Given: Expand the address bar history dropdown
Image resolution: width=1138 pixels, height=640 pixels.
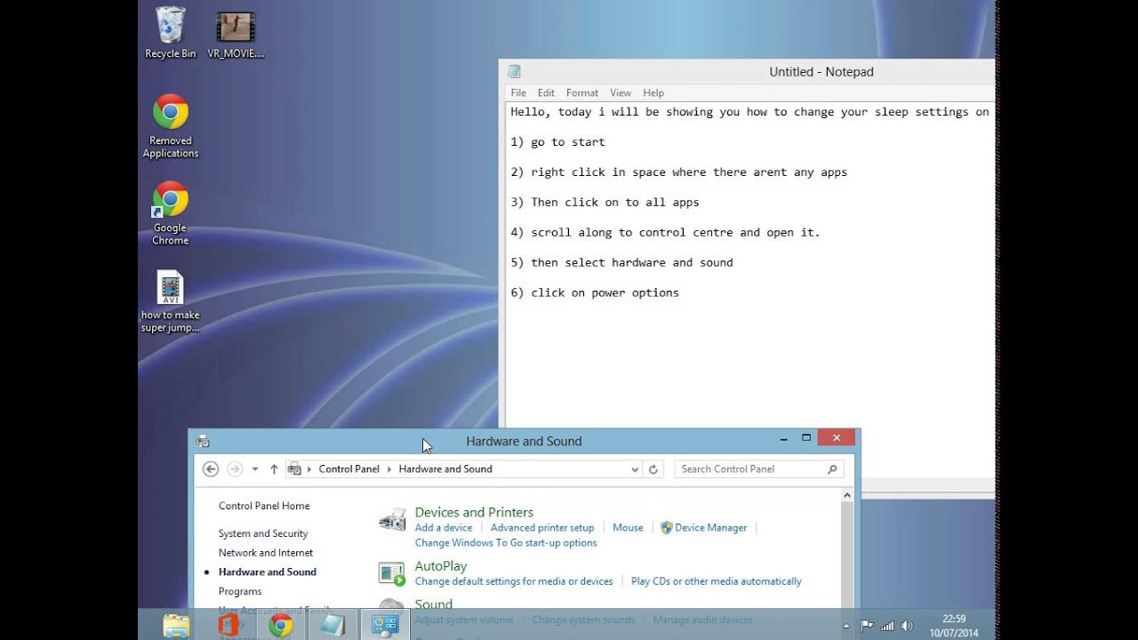Looking at the screenshot, I should point(634,469).
